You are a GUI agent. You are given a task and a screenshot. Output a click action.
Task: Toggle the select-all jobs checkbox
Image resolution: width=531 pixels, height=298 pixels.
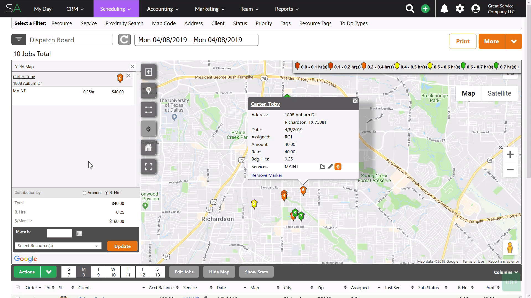18,288
